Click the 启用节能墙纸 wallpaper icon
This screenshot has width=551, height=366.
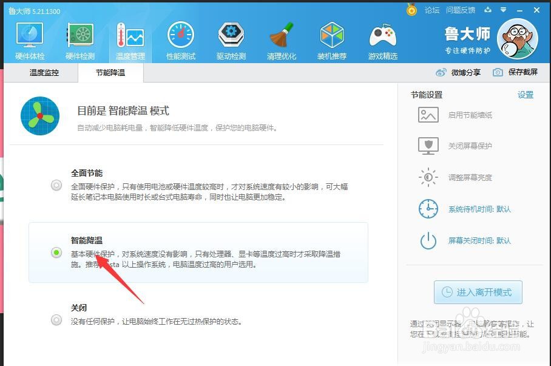pyautogui.click(x=428, y=115)
